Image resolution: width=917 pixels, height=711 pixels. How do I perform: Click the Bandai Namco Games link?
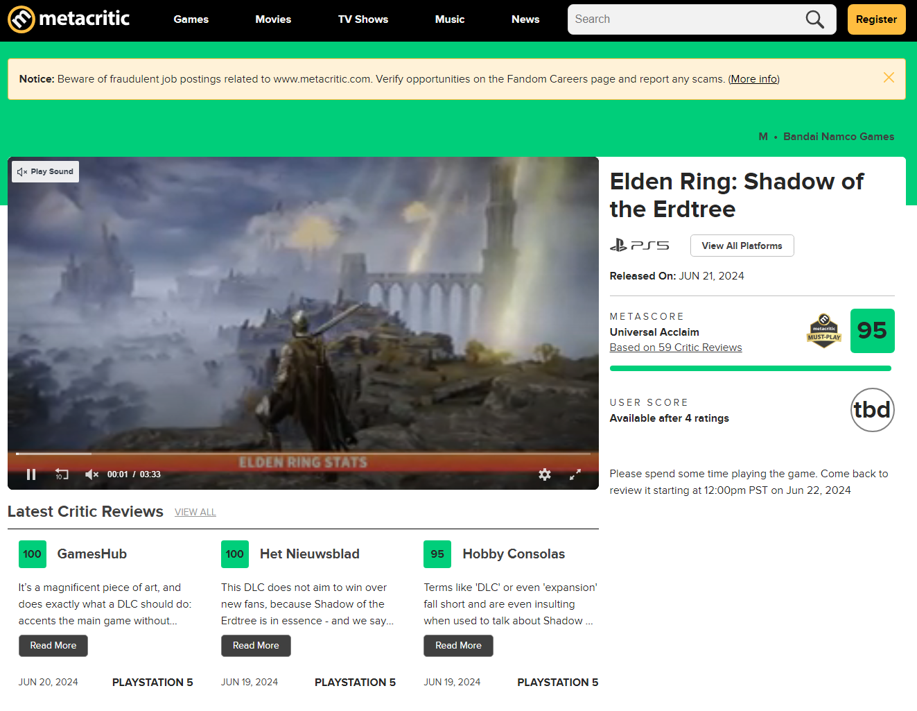[839, 137]
